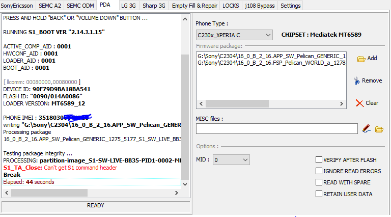Image resolution: width=391 pixels, height=217 pixels.
Task: Open the Settings tab
Action: (x=291, y=6)
